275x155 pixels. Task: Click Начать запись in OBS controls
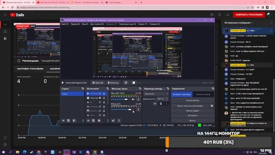coord(192,100)
